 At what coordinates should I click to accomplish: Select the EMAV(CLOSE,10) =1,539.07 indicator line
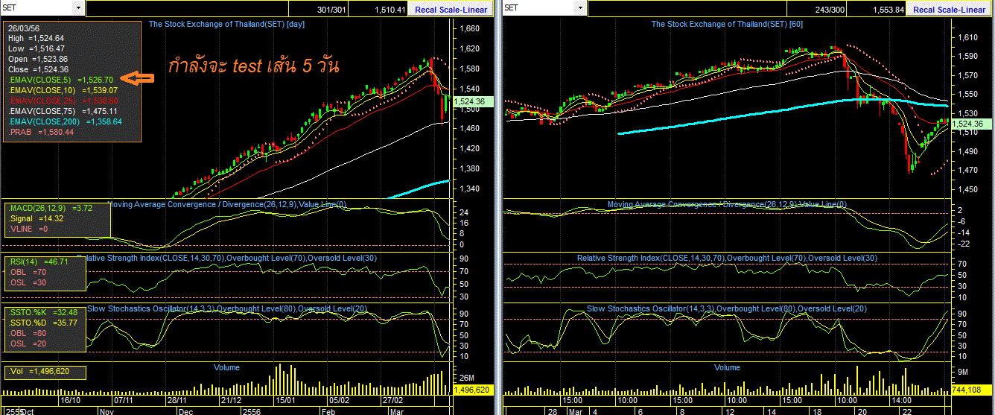click(x=63, y=90)
